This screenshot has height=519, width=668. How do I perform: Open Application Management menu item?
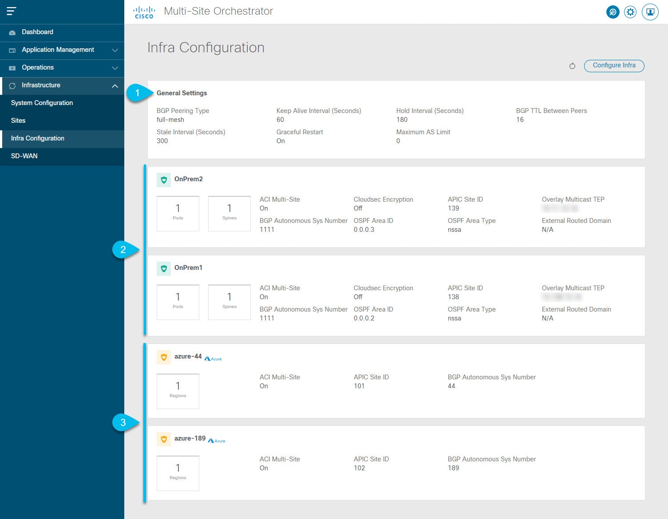pyautogui.click(x=62, y=51)
